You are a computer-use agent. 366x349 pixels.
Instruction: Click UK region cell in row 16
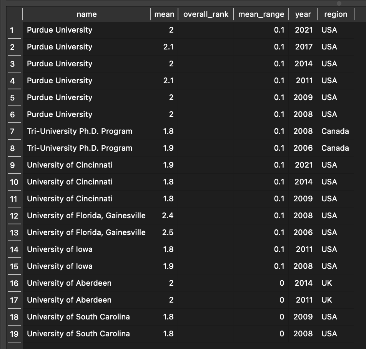[x=328, y=283]
